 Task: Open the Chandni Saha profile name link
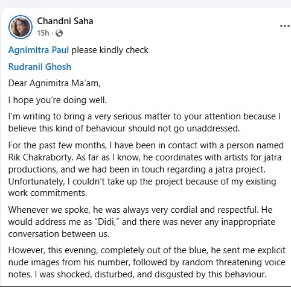[65, 21]
